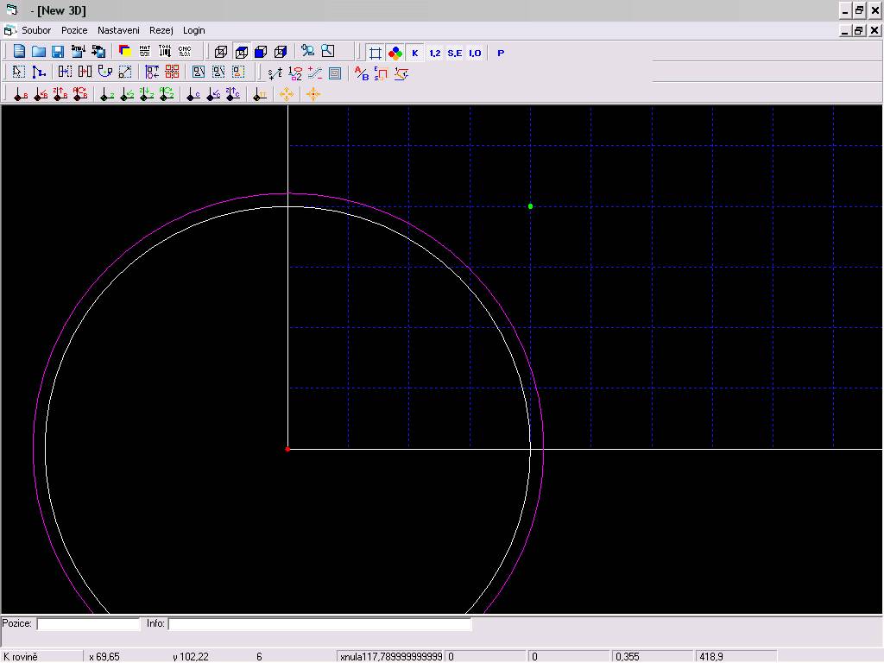Click the CNC toolbar icon
The width and height of the screenshot is (884, 663).
point(185,52)
